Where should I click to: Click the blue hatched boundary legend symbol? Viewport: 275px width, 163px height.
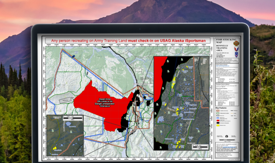[218, 118]
